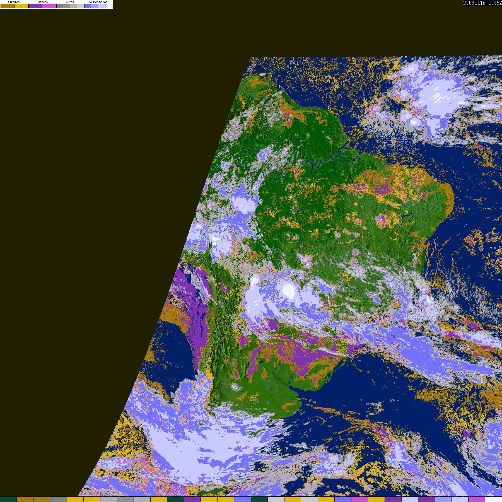Viewport: 502px width, 502px height.
Task: Select the dark purple Estratos legend swatch
Action: click(x=35, y=6)
